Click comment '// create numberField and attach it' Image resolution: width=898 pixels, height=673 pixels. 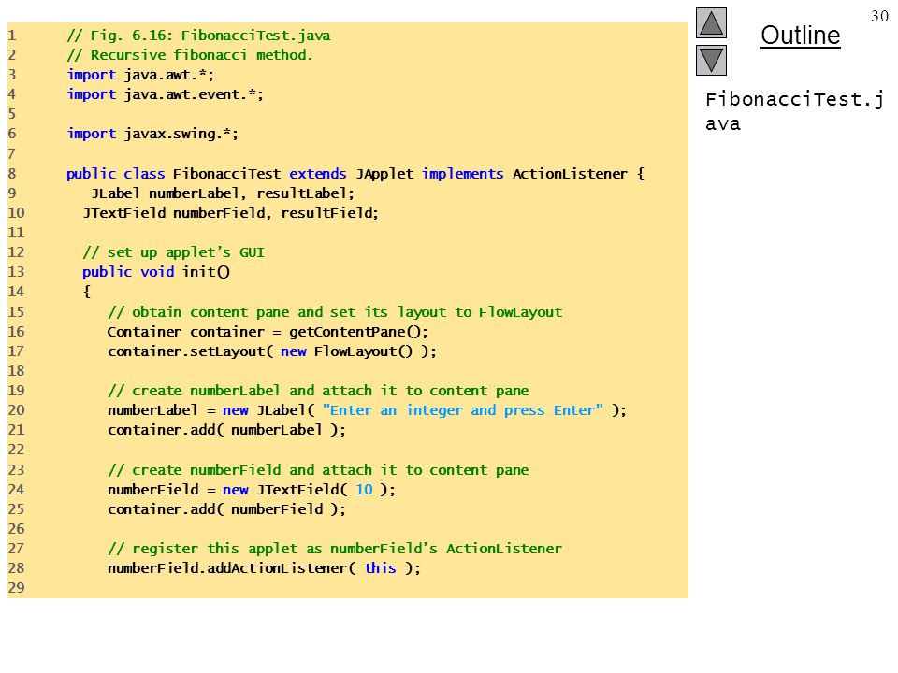318,470
